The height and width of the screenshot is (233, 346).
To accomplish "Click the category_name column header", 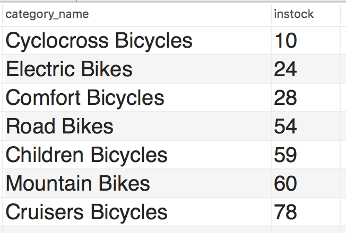I will (x=137, y=14).
